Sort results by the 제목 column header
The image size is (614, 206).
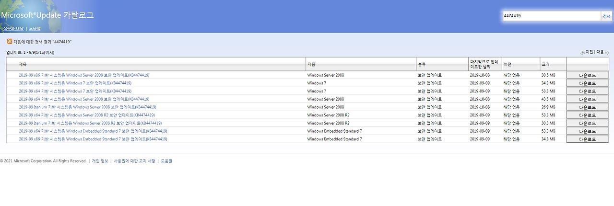click(23, 64)
